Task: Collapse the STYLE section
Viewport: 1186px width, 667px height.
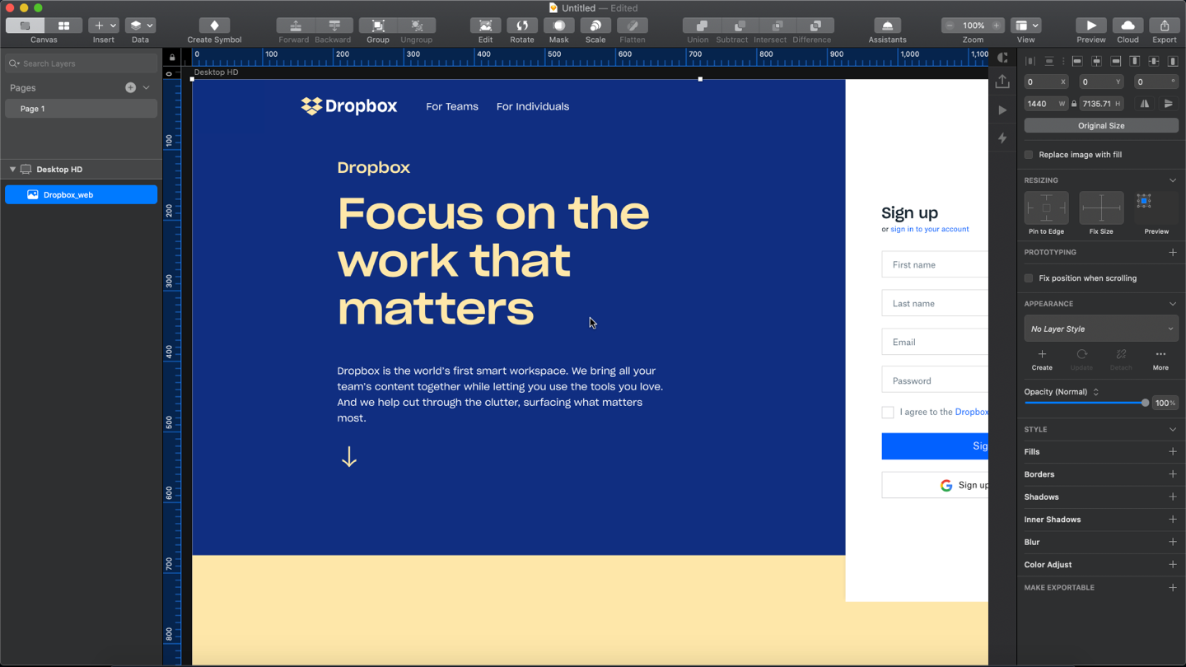Action: [1173, 429]
